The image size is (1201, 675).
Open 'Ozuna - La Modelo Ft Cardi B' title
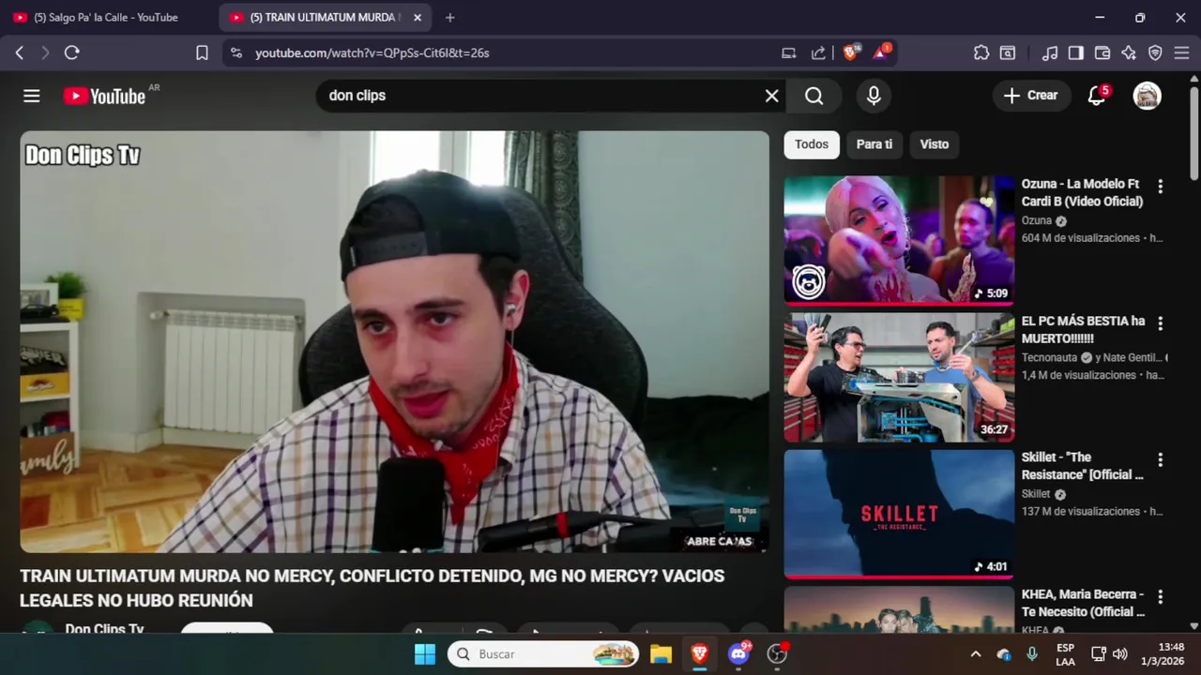[1082, 192]
